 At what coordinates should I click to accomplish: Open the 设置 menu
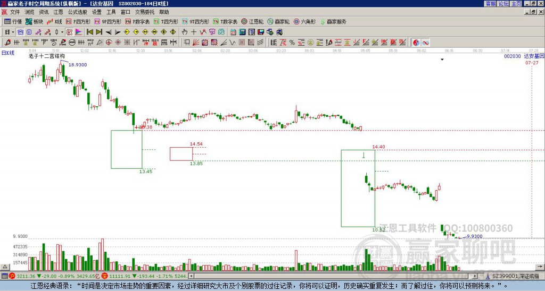[97, 12]
